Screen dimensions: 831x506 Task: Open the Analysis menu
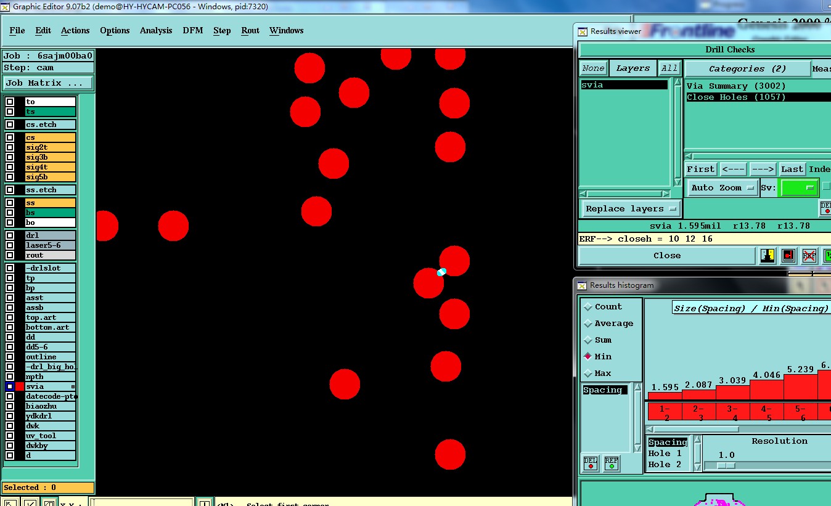pos(156,30)
